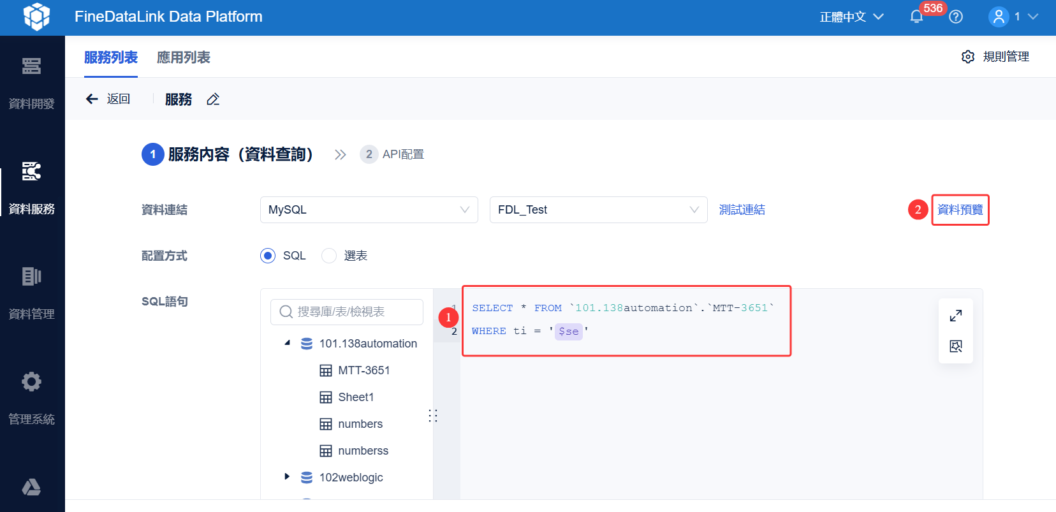Click the 搜尋庫/表/檢視表 search field
The height and width of the screenshot is (512, 1056).
347,312
